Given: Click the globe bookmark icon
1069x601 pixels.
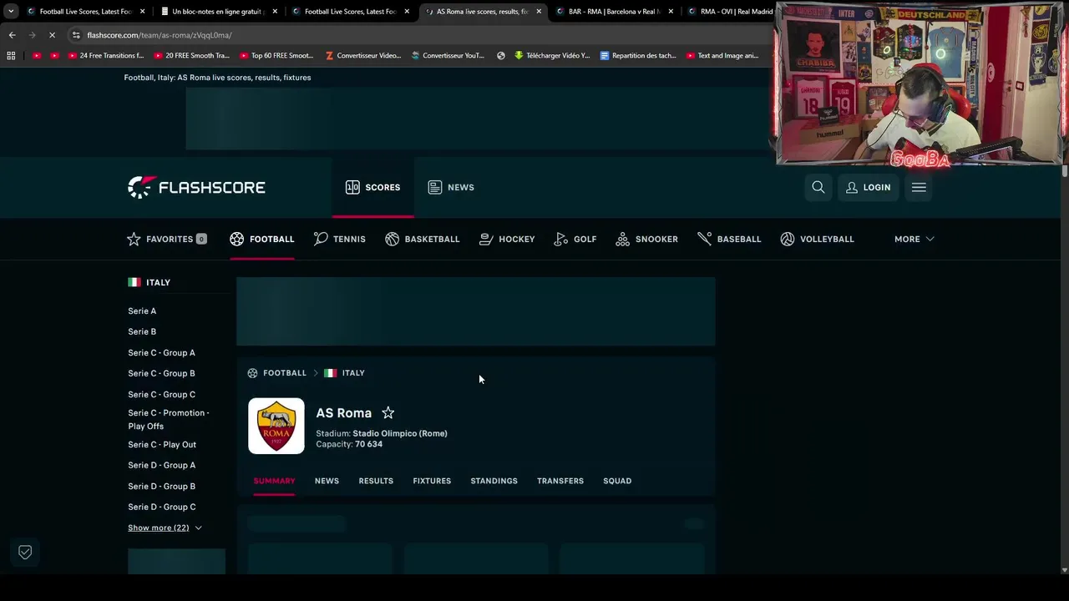Looking at the screenshot, I should [x=501, y=56].
